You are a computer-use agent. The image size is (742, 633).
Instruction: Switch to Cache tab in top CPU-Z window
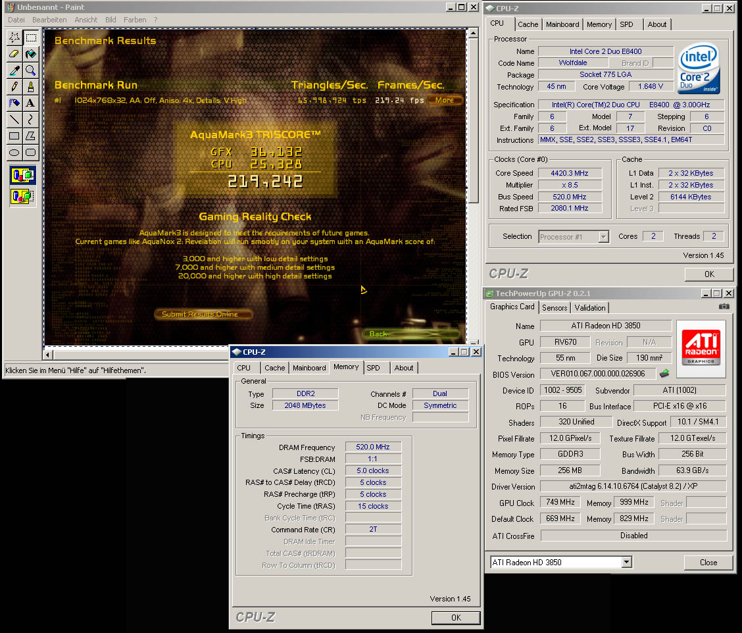click(x=528, y=24)
